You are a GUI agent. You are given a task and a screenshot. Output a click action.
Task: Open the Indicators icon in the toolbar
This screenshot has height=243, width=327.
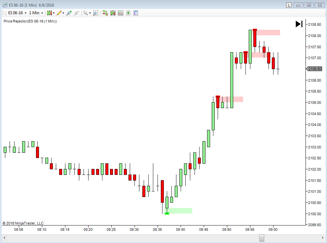113,13
